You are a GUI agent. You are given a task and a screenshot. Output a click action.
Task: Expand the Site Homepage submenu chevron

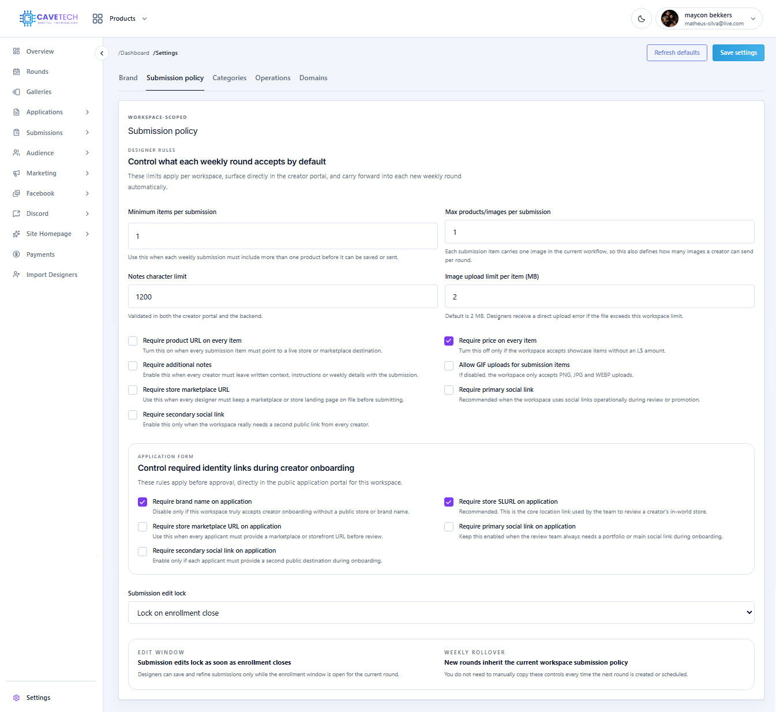click(87, 234)
